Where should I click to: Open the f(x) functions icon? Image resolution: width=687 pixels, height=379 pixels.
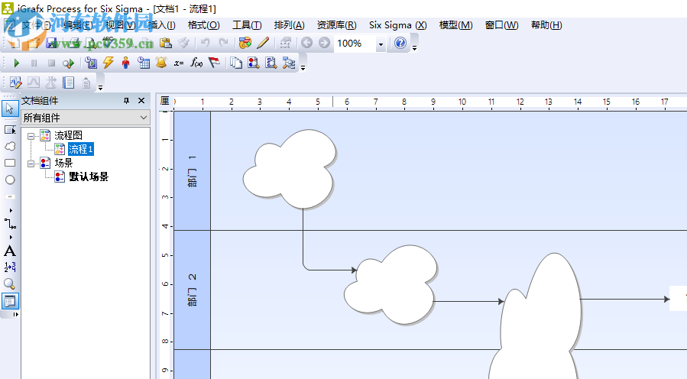click(196, 63)
